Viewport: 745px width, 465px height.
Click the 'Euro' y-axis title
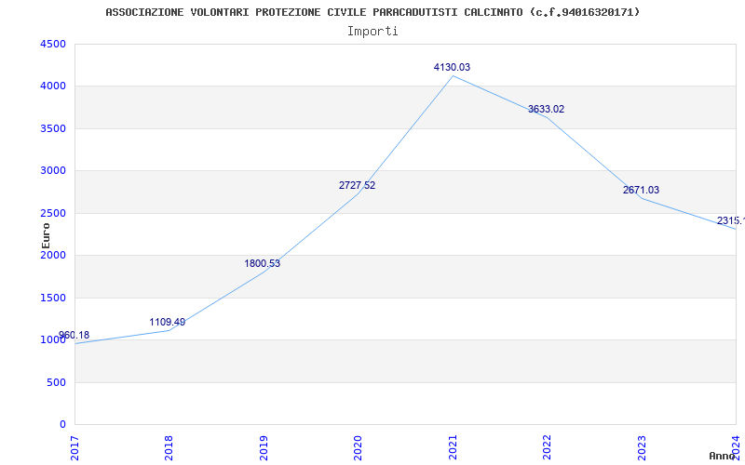pyautogui.click(x=46, y=236)
